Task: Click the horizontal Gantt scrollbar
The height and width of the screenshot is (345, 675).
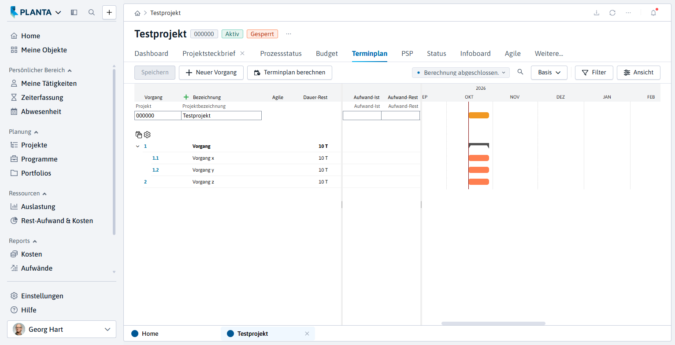Action: coord(493,323)
